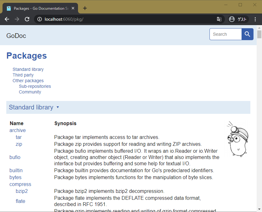Open the new tab plus button

(x=85, y=8)
